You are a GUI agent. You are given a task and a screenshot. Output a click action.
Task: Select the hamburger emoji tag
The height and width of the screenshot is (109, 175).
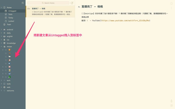click(x=10, y=50)
